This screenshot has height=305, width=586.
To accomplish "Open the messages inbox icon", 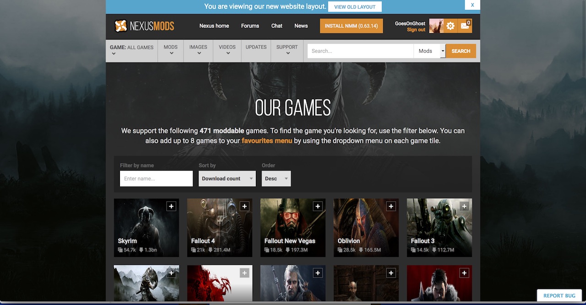I will point(465,26).
